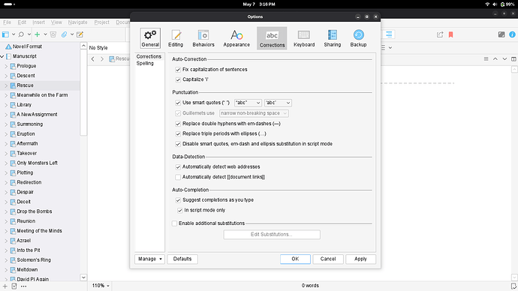This screenshot has height=291, width=518.
Task: Click editor back navigation arrow
Action: pyautogui.click(x=93, y=58)
